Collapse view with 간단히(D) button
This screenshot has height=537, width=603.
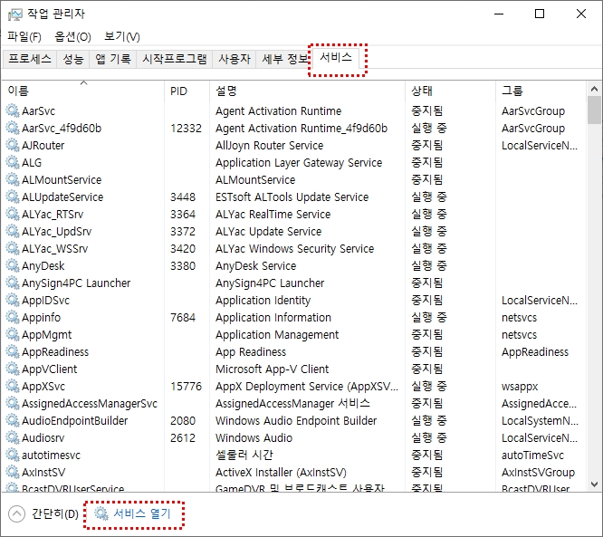43,514
